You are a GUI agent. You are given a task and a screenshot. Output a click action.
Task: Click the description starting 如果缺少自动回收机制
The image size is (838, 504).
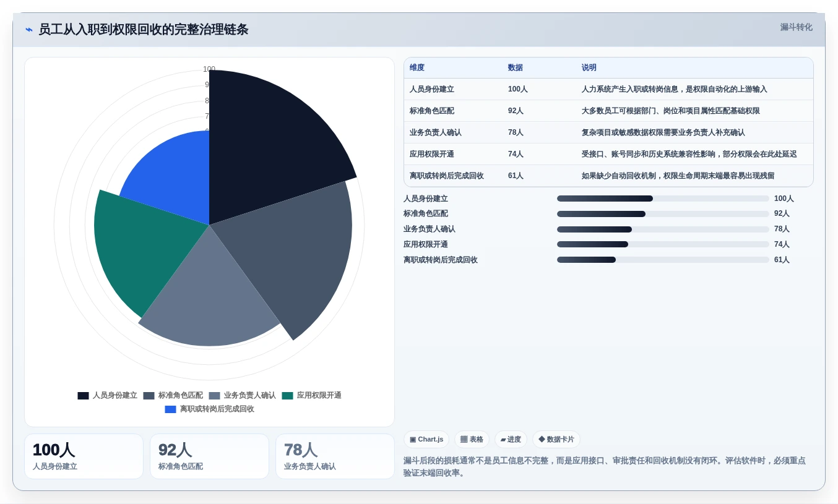678,176
